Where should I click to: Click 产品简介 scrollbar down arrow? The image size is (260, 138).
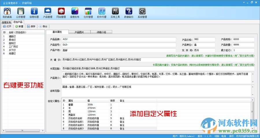pos(253,82)
